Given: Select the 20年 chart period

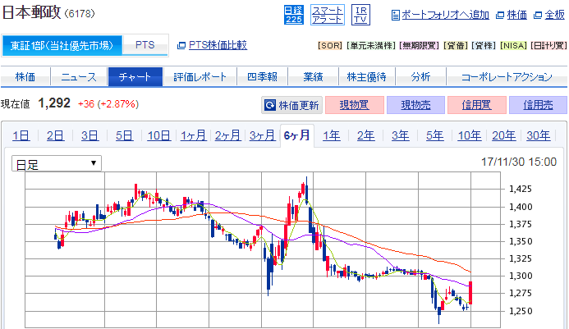Looking at the screenshot, I should coord(503,136).
